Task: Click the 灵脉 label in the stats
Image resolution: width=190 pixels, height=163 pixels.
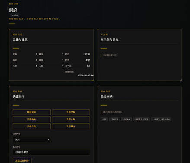Action: [x=15, y=54]
